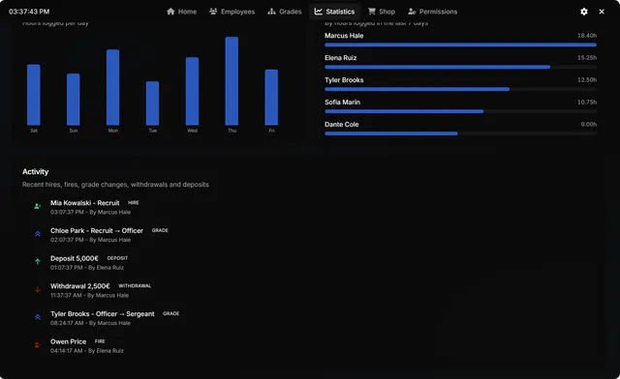Screen dimensions: 620x379
Task: Close the panel with the X icon
Action: (602, 12)
